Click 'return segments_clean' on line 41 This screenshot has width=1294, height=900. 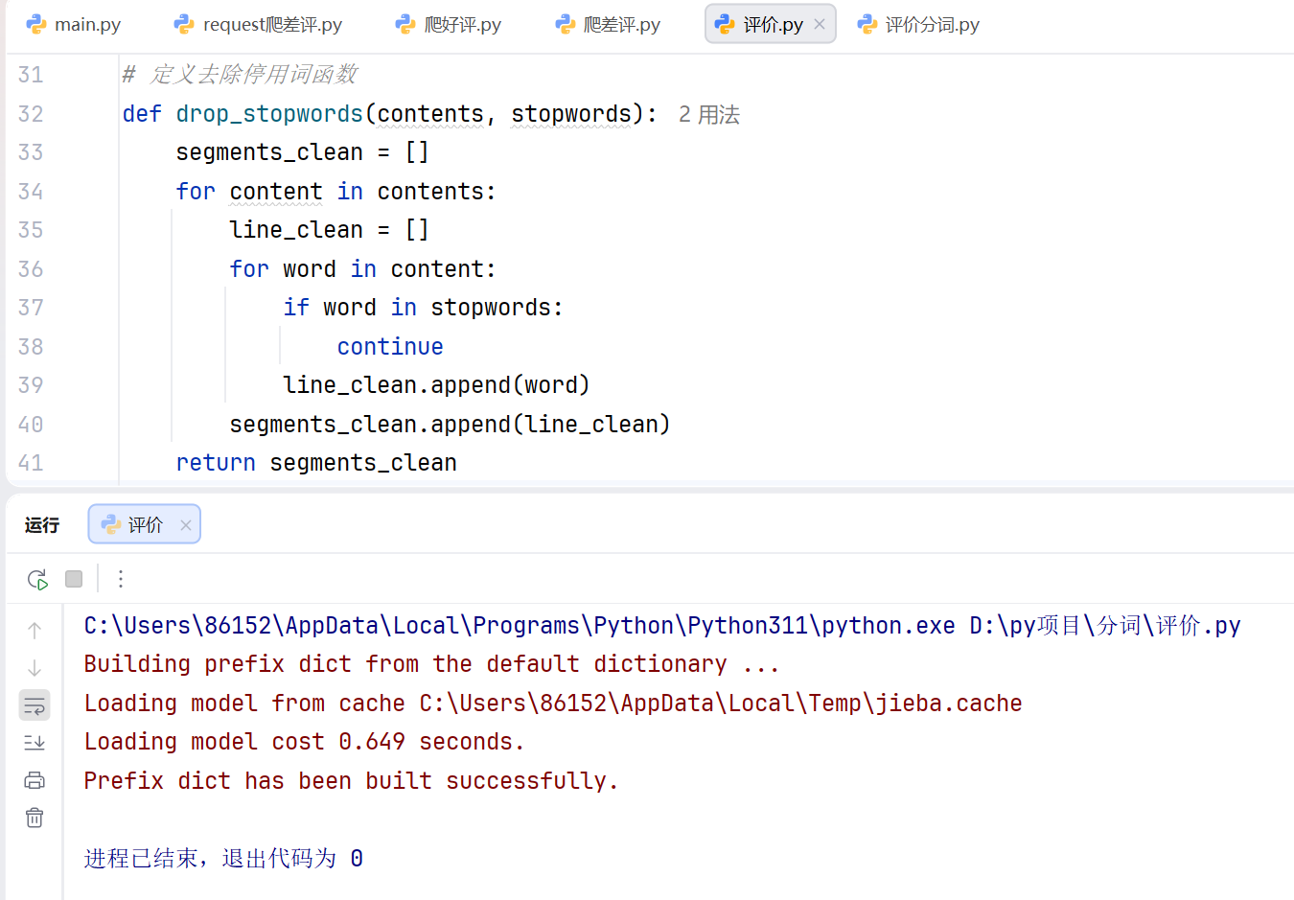point(316,463)
